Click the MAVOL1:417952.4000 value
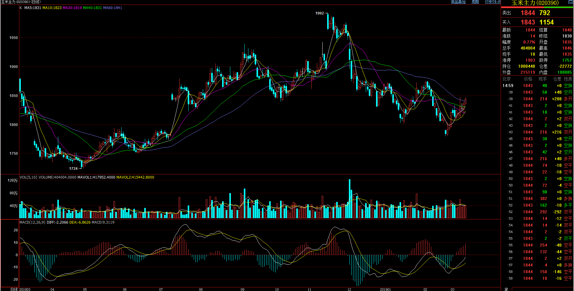This screenshot has width=574, height=291. pos(96,177)
